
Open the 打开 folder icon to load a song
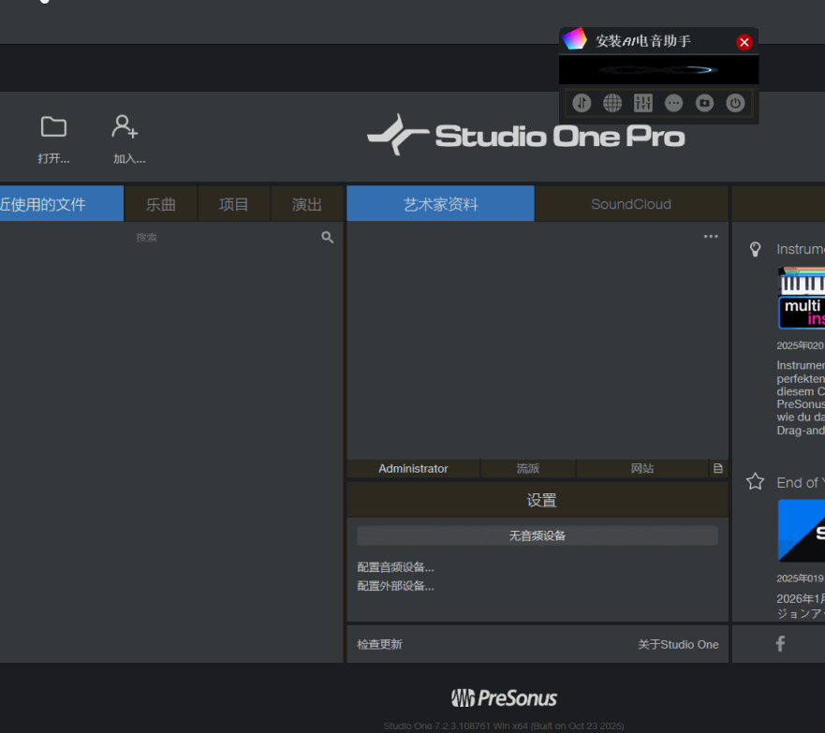53,125
